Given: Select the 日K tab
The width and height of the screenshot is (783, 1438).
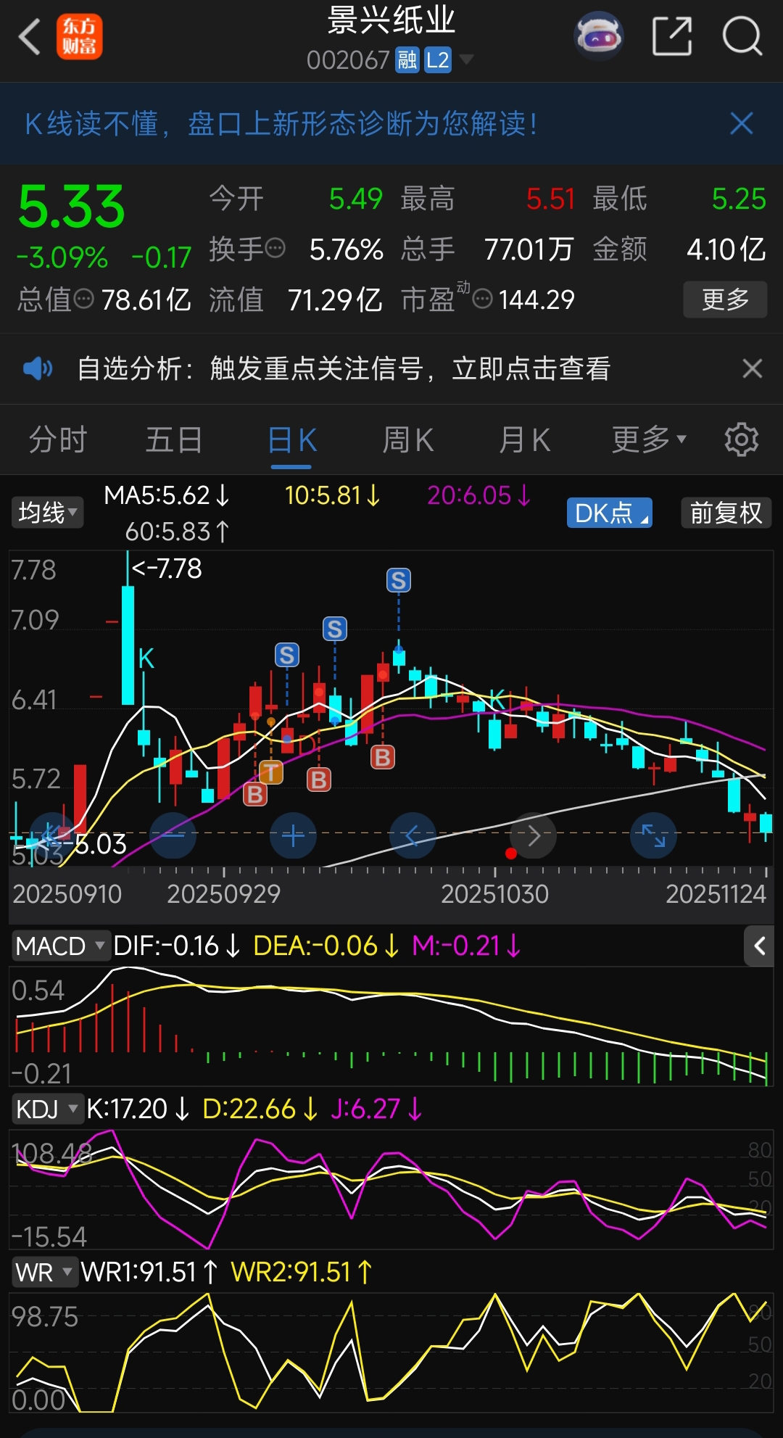Looking at the screenshot, I should (291, 439).
